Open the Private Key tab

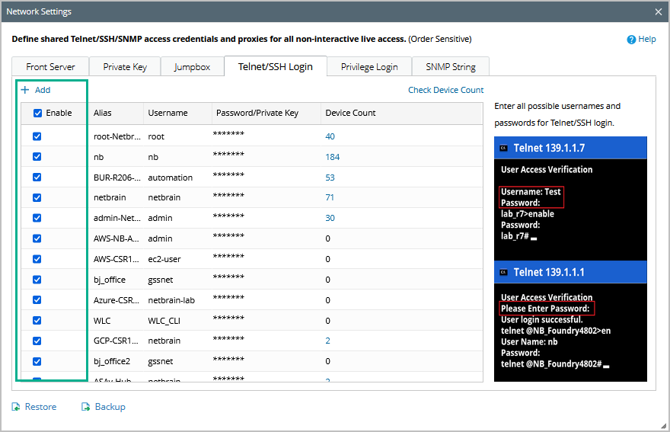click(125, 67)
